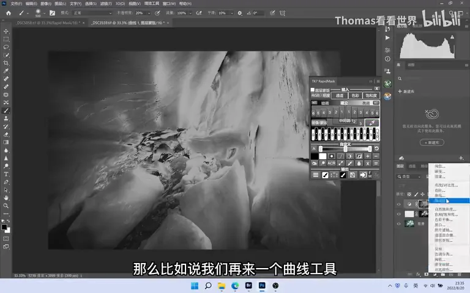Click ACR button in TK7 panel
This screenshot has height=293, width=470.
click(331, 163)
